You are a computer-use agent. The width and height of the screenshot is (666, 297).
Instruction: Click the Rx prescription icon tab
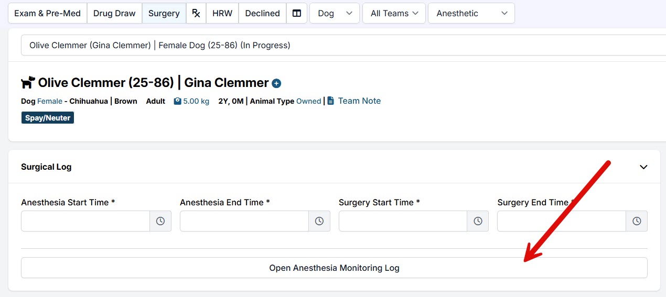[196, 13]
